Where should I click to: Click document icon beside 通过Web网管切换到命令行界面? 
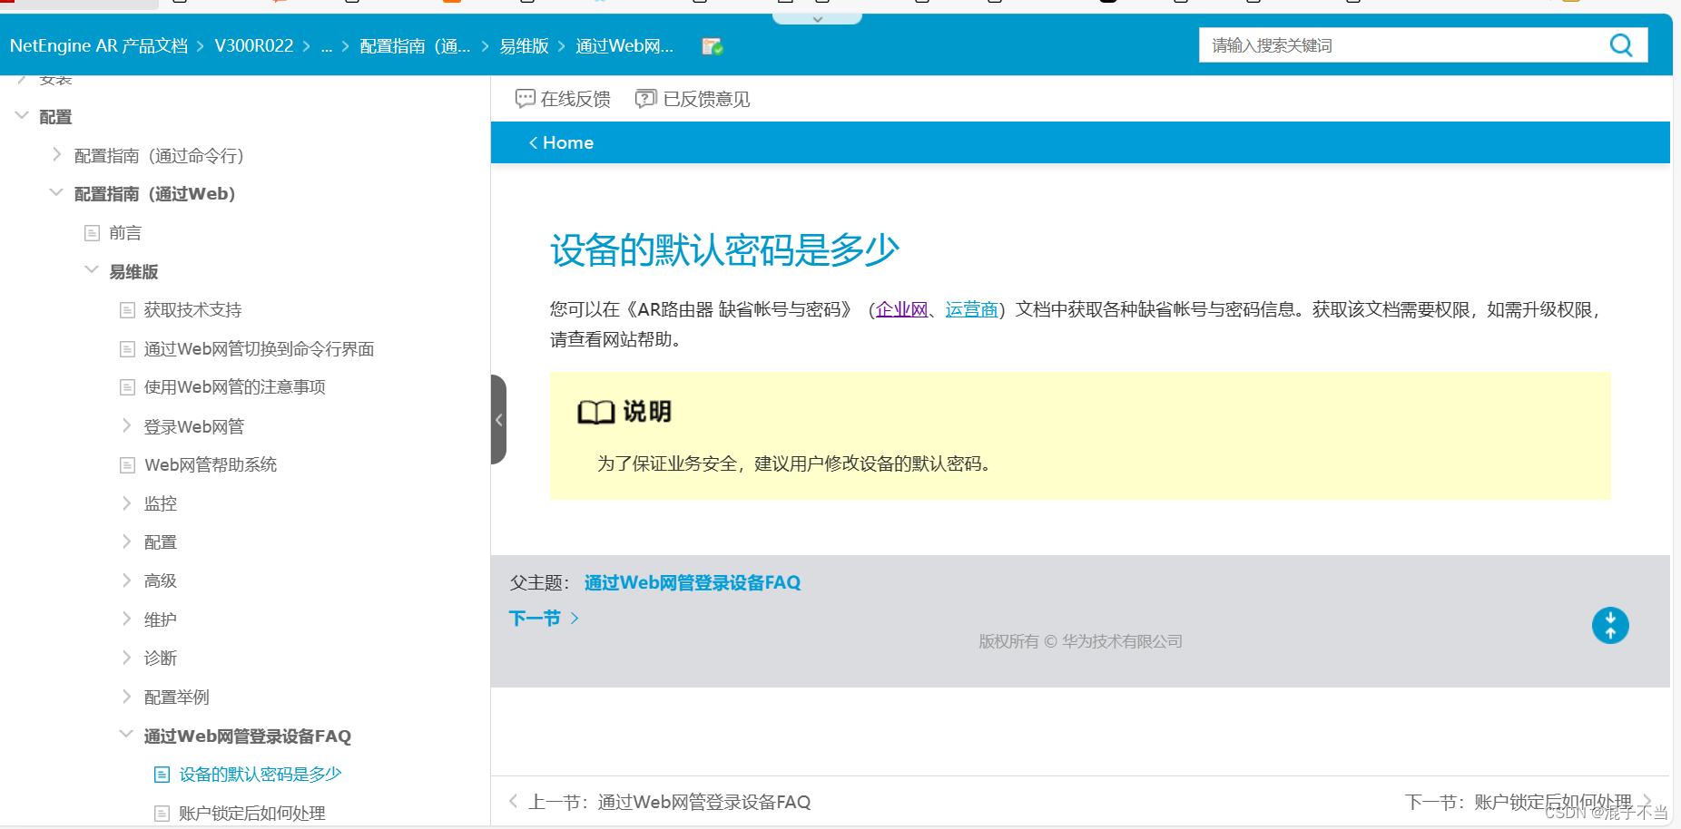pyautogui.click(x=127, y=349)
